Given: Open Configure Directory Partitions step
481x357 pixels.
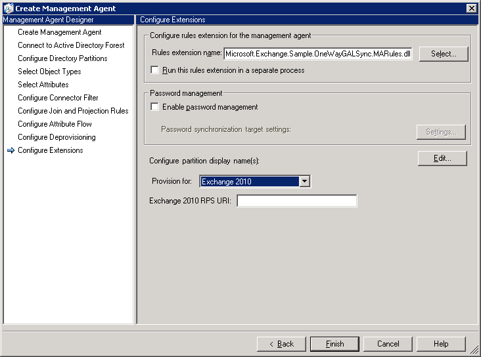Looking at the screenshot, I should coord(62,58).
